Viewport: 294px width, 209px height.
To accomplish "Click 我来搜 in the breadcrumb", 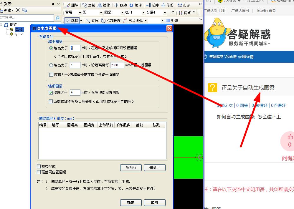I will (x=231, y=57).
